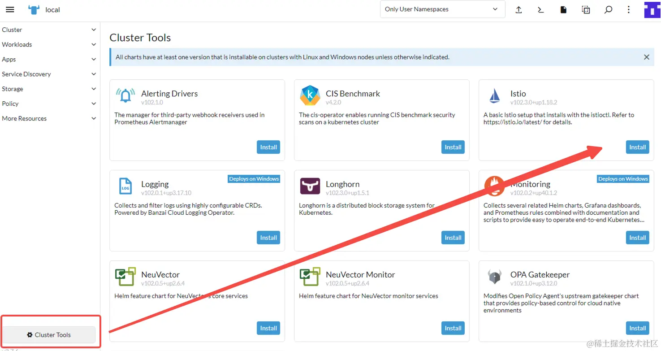Image resolution: width=661 pixels, height=351 pixels.
Task: Click the Rancher cluster logo icon
Action: (34, 9)
